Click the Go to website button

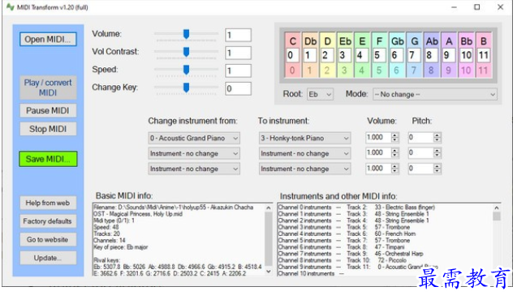(48, 240)
